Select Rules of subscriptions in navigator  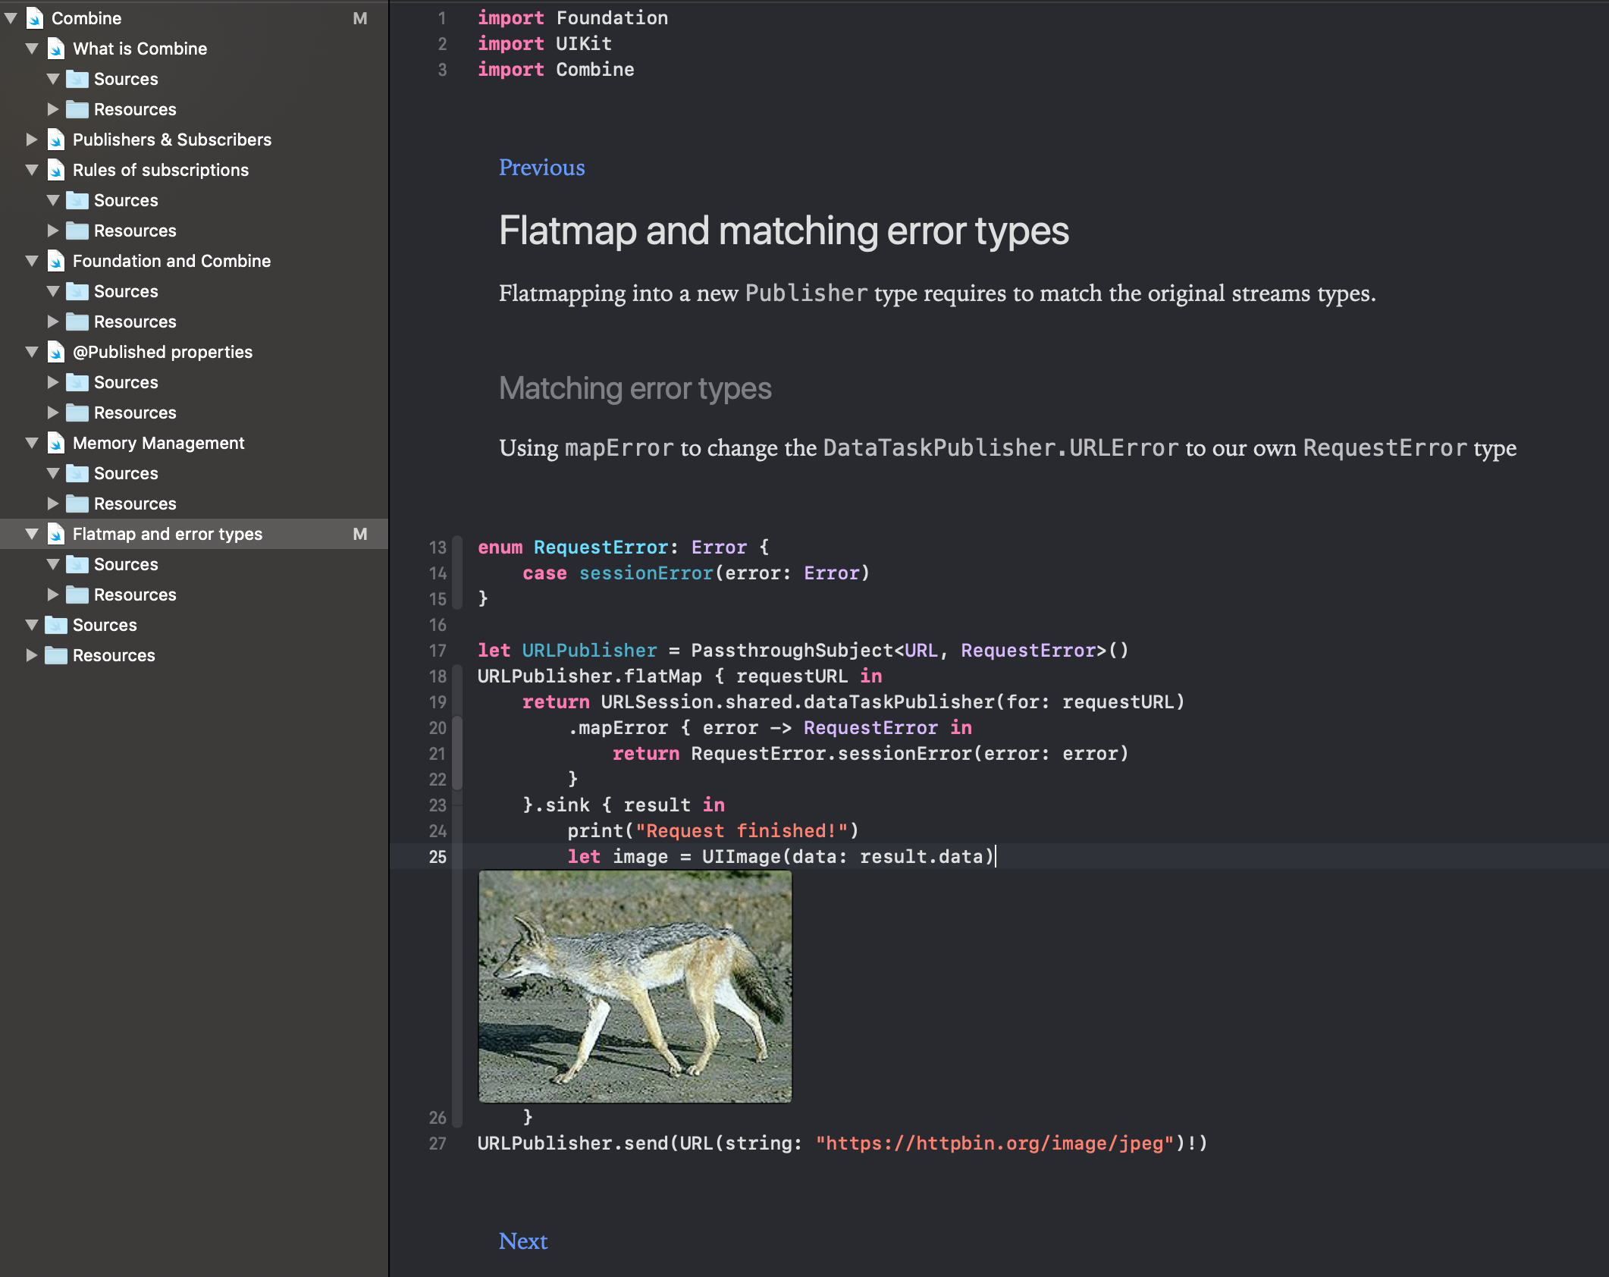[160, 170]
